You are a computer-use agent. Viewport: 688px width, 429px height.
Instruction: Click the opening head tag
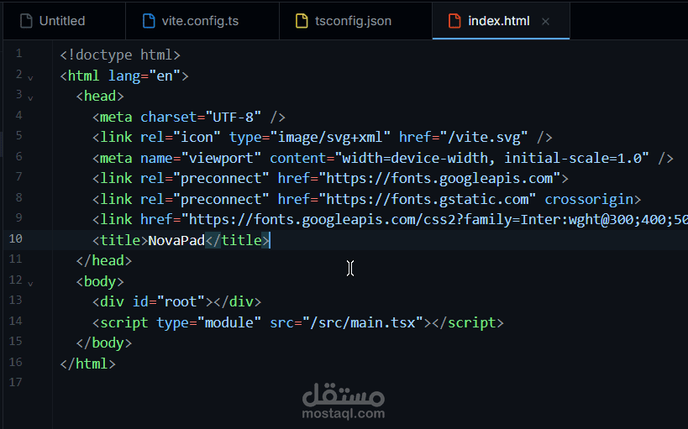[x=100, y=96]
